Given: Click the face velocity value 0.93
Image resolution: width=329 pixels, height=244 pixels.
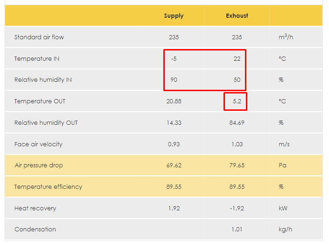Looking at the screenshot, I should click(x=174, y=144).
